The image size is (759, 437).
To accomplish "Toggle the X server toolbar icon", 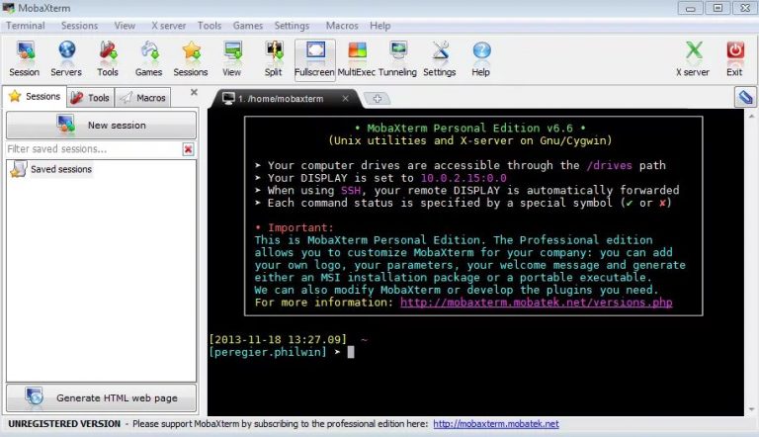I will [x=693, y=59].
